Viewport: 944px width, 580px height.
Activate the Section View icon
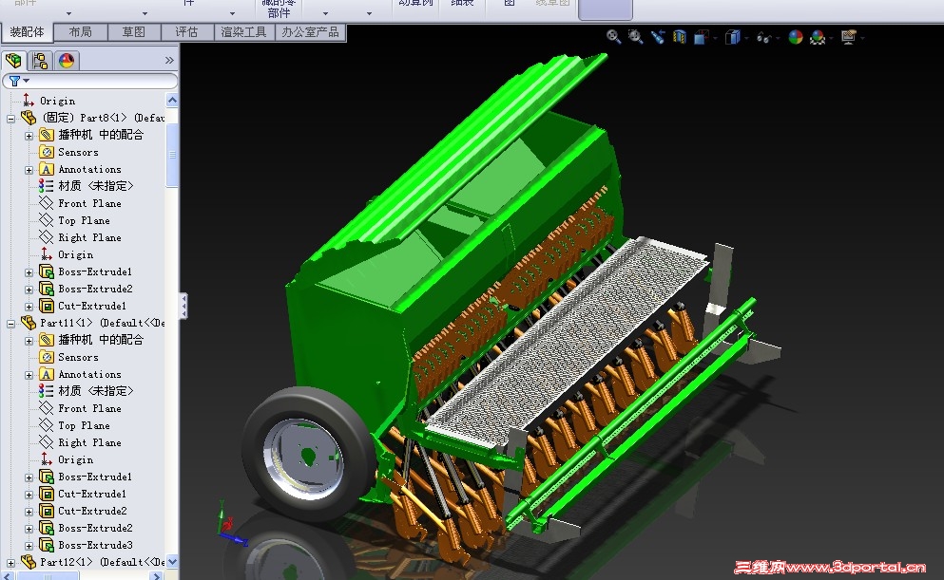(679, 37)
